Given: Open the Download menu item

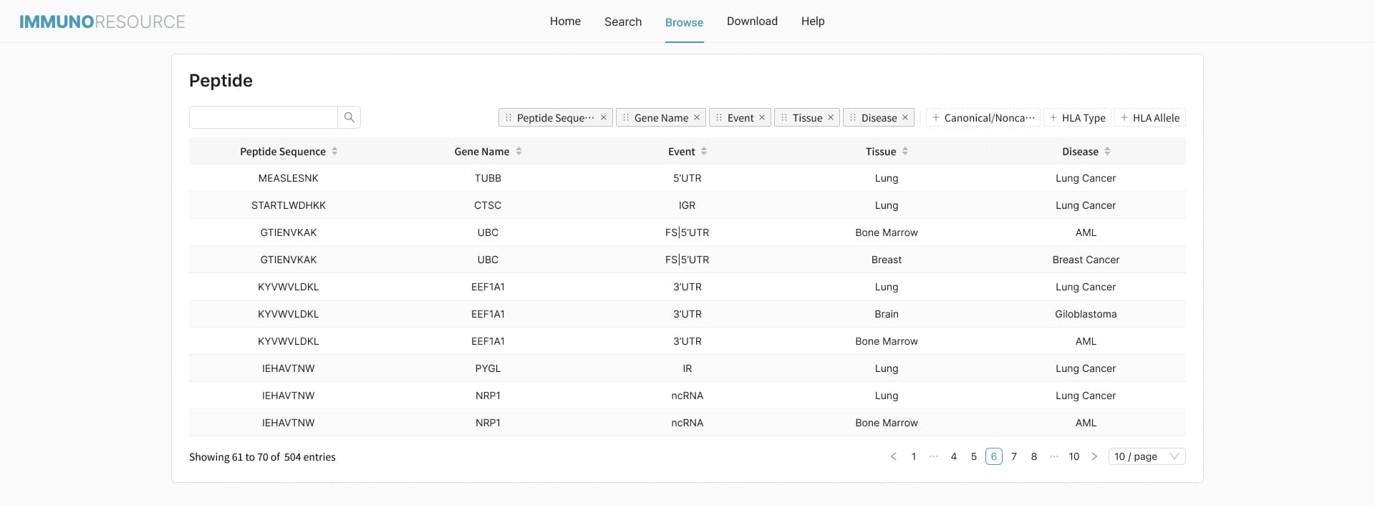Looking at the screenshot, I should (752, 21).
